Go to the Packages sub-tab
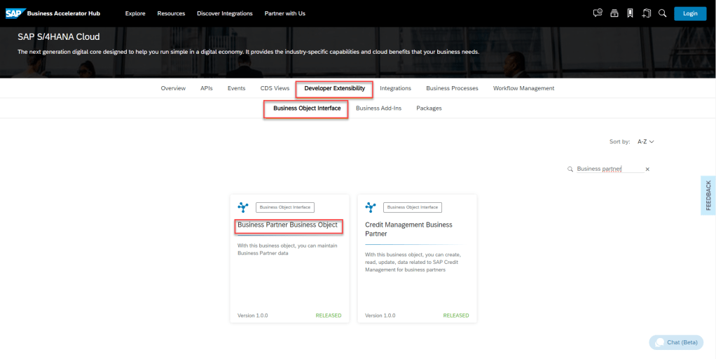The height and width of the screenshot is (359, 716). tap(429, 108)
